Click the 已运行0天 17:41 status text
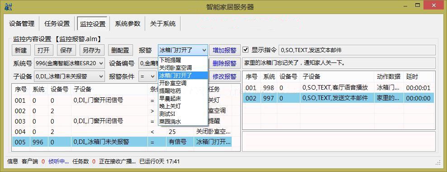This screenshot has width=447, height=172. point(160,162)
